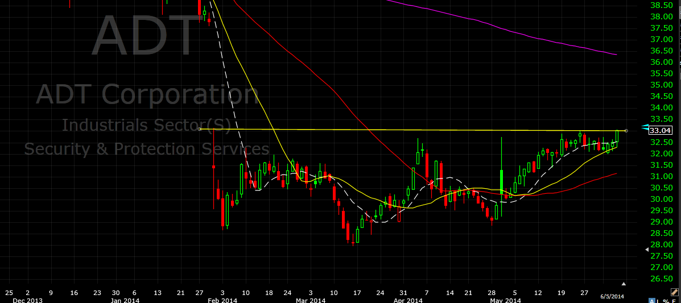Grab the trendline's left endpoint handle

coord(200,129)
